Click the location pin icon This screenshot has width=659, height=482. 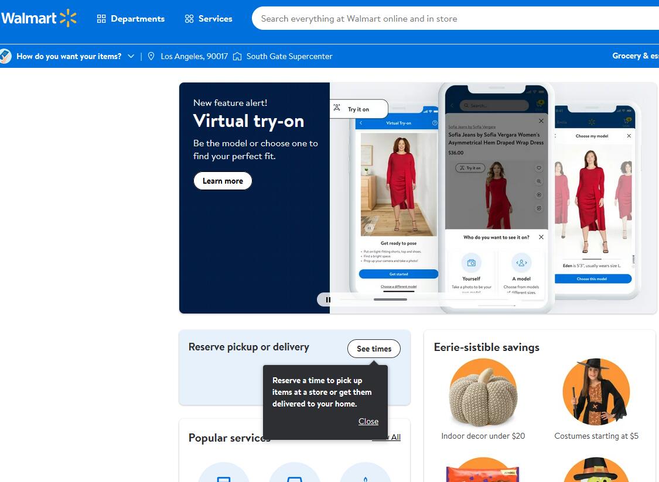click(x=151, y=56)
